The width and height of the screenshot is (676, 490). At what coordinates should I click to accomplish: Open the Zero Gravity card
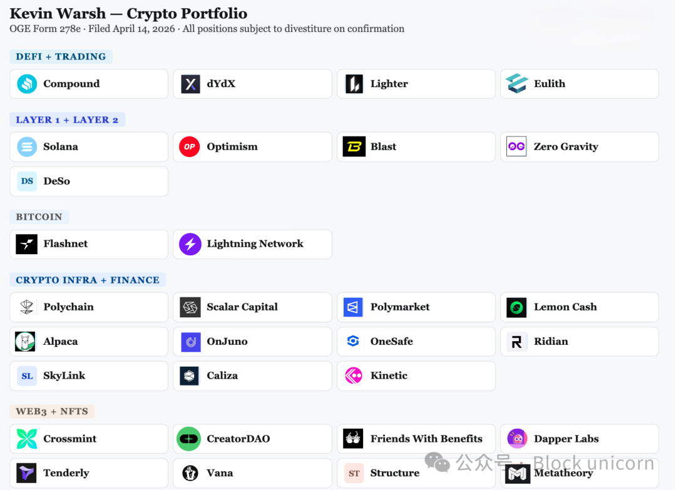[579, 147]
